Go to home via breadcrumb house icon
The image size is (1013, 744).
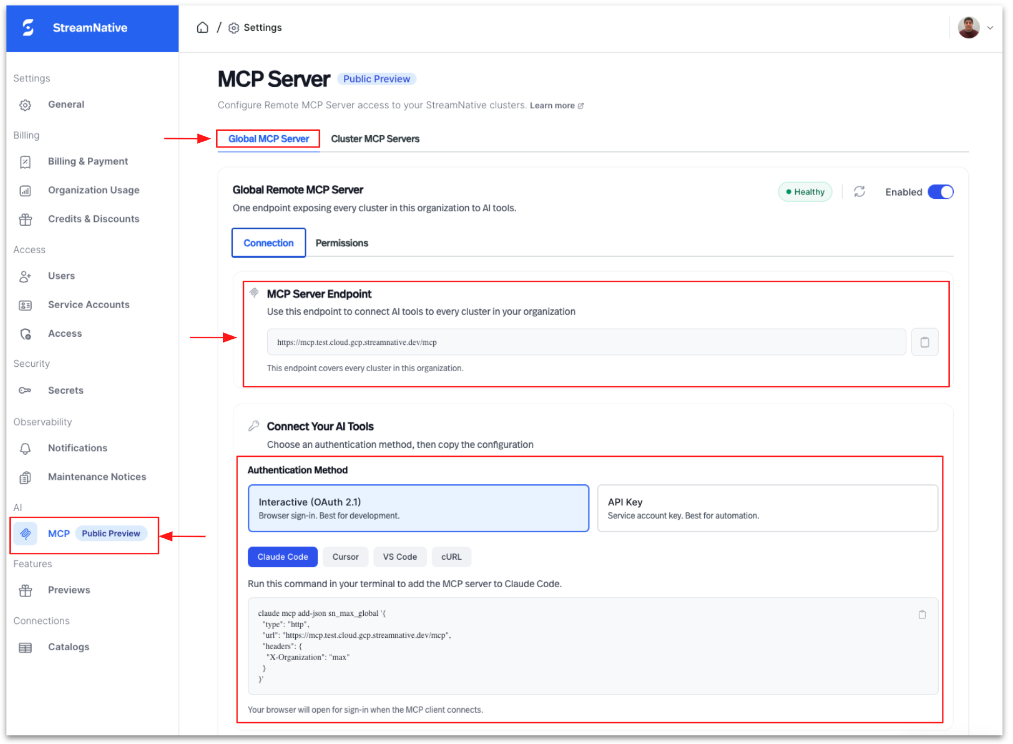(x=203, y=27)
